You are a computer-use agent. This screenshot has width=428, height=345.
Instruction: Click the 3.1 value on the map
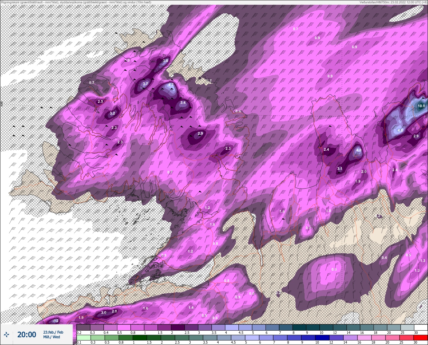[340, 169]
